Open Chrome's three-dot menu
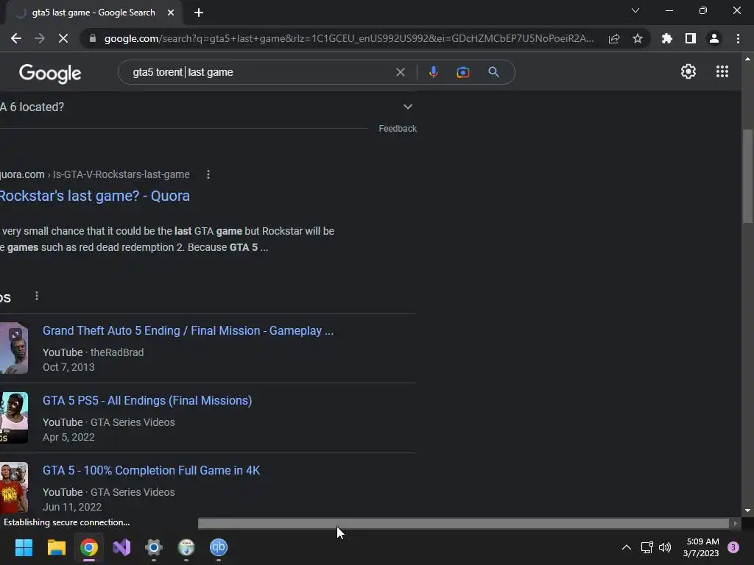The height and width of the screenshot is (565, 754). point(738,38)
